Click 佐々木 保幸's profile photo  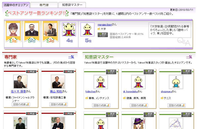coord(20,82)
